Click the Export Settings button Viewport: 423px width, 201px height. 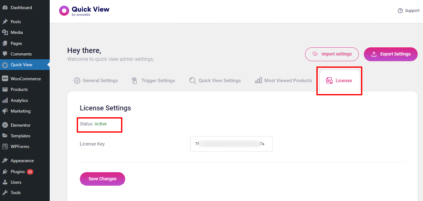tap(391, 54)
